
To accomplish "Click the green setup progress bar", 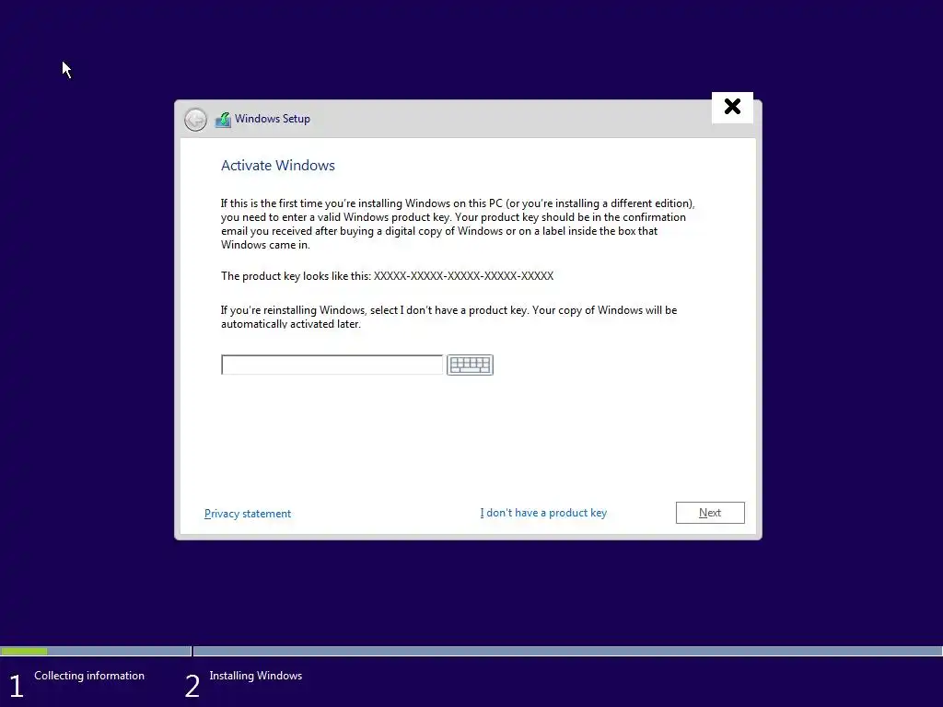I will 24,651.
